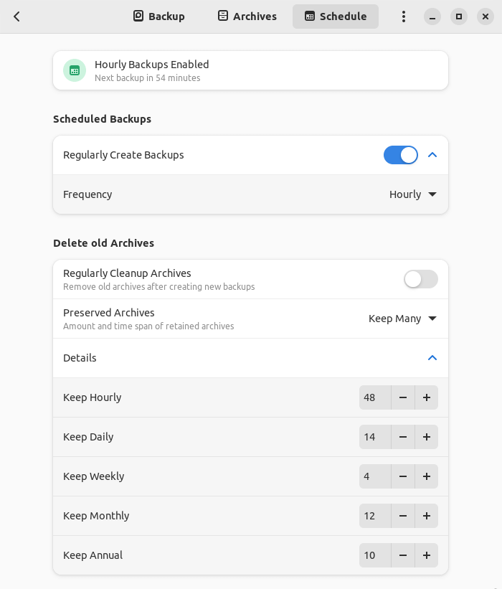Click the Keep Annual value field

click(375, 555)
